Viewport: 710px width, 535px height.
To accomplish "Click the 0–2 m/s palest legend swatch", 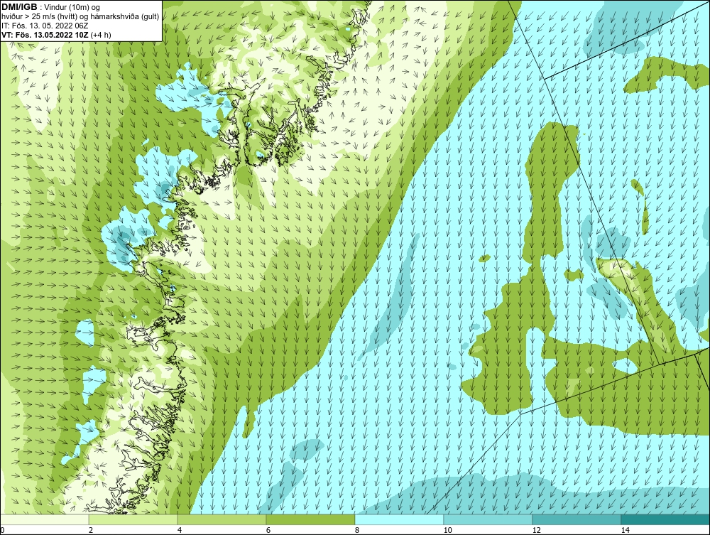I will (44, 519).
